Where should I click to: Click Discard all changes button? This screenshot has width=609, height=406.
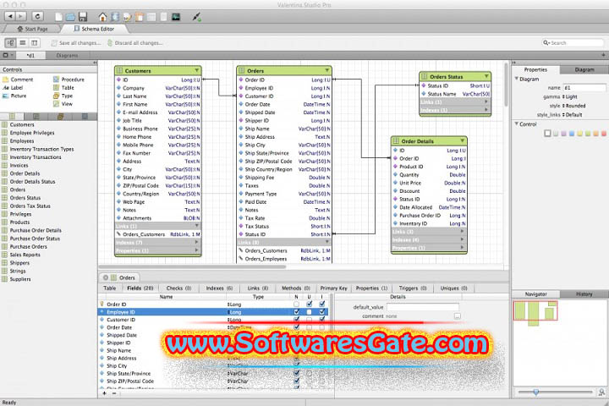coord(134,43)
